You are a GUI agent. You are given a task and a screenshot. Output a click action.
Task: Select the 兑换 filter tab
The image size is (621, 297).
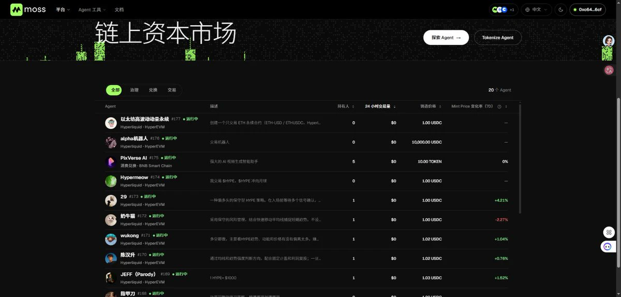(x=153, y=90)
